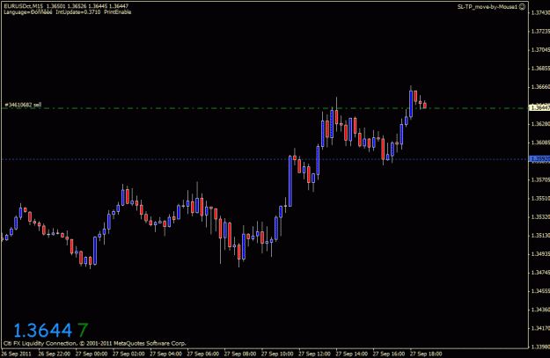Click the 27 Sep 04:00 time label
The image size is (550, 358).
(x=165, y=354)
